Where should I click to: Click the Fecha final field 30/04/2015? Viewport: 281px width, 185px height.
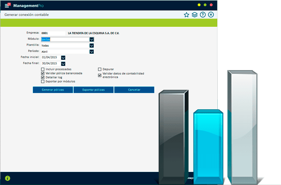tap(51, 64)
